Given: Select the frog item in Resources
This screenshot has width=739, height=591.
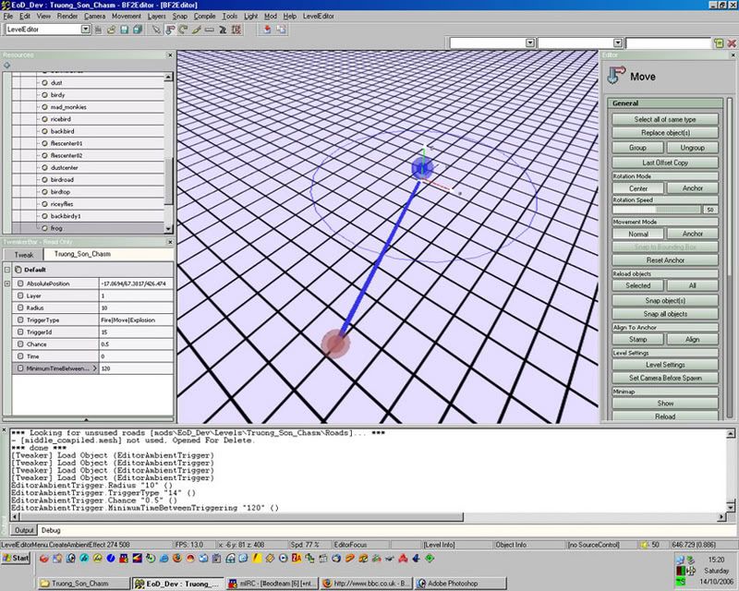Looking at the screenshot, I should coord(56,228).
